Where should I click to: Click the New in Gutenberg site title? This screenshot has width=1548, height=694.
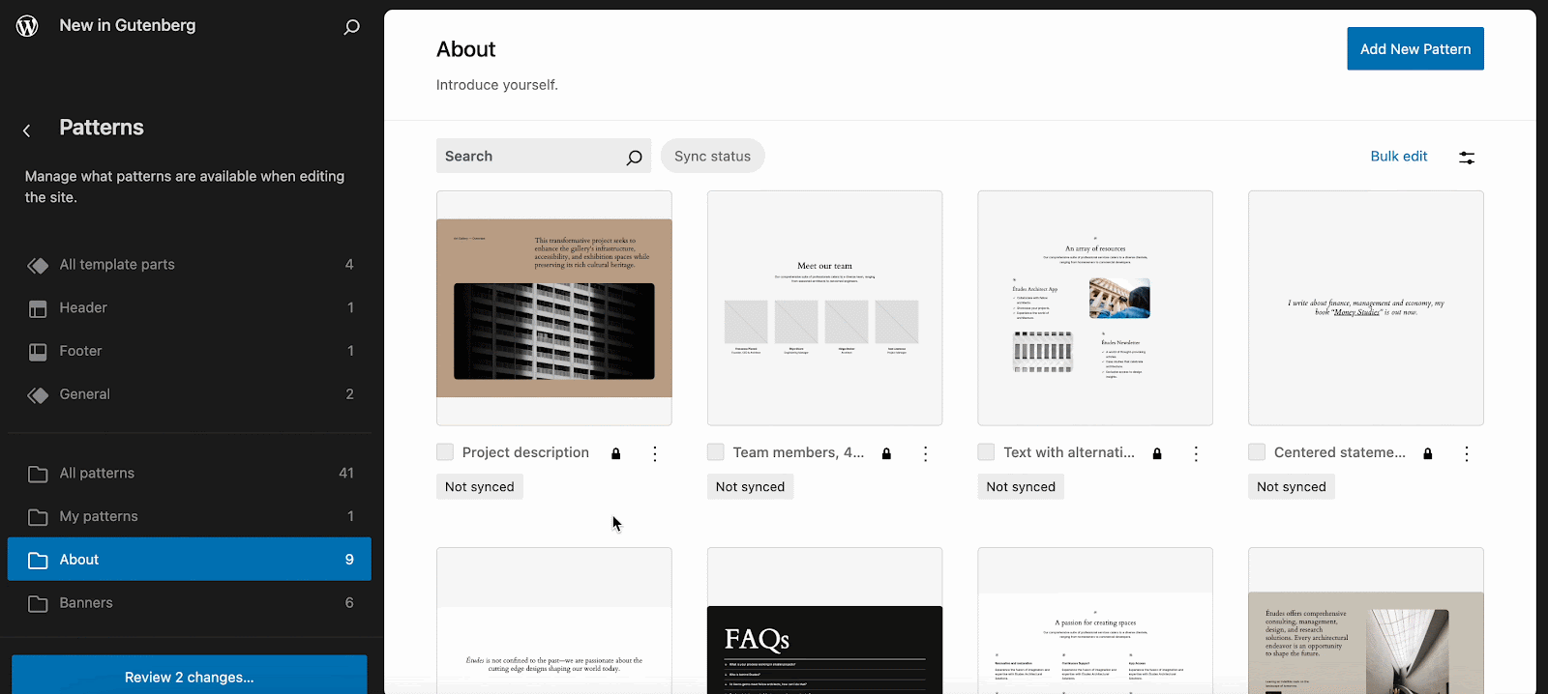click(128, 26)
